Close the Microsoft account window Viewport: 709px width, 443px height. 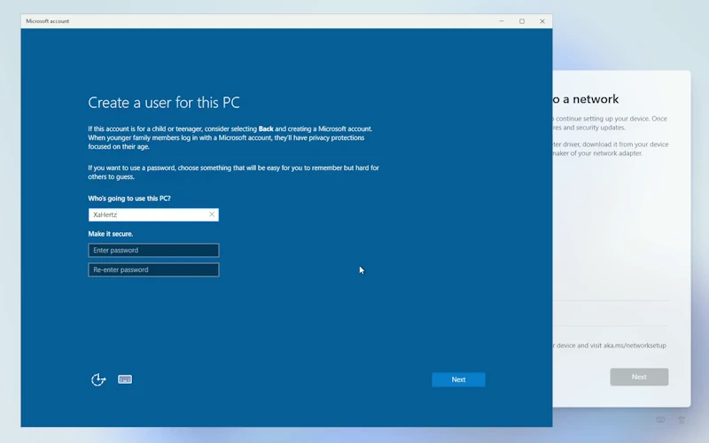[542, 21]
